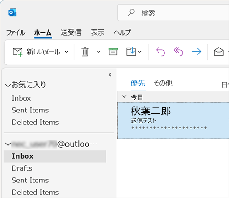Collapse the @outlook account folder tree
The height and width of the screenshot is (198, 229).
pyautogui.click(x=8, y=144)
